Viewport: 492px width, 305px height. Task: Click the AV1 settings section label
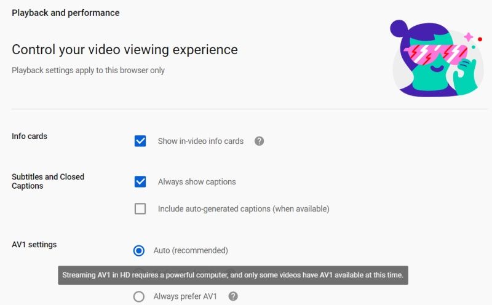[34, 245]
